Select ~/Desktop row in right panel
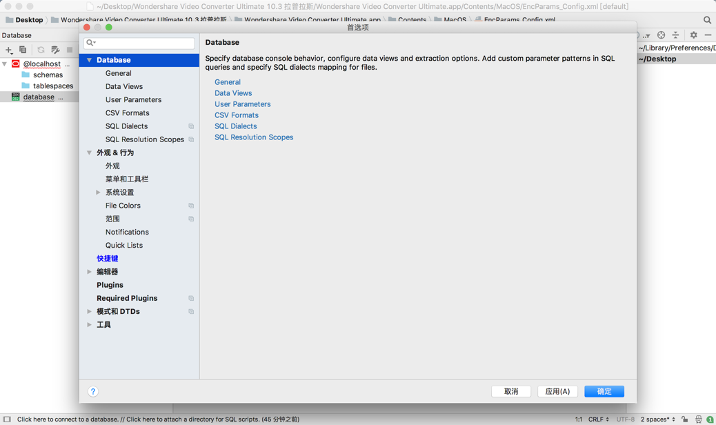This screenshot has height=425, width=716. (676, 59)
